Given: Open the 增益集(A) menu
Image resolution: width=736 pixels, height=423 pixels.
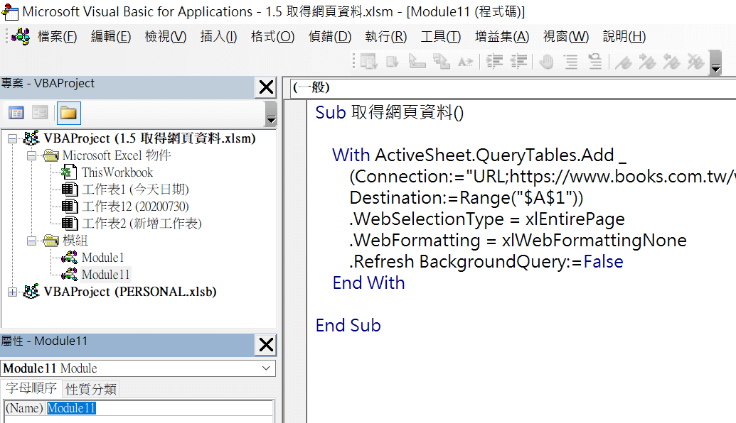Looking at the screenshot, I should pyautogui.click(x=502, y=36).
